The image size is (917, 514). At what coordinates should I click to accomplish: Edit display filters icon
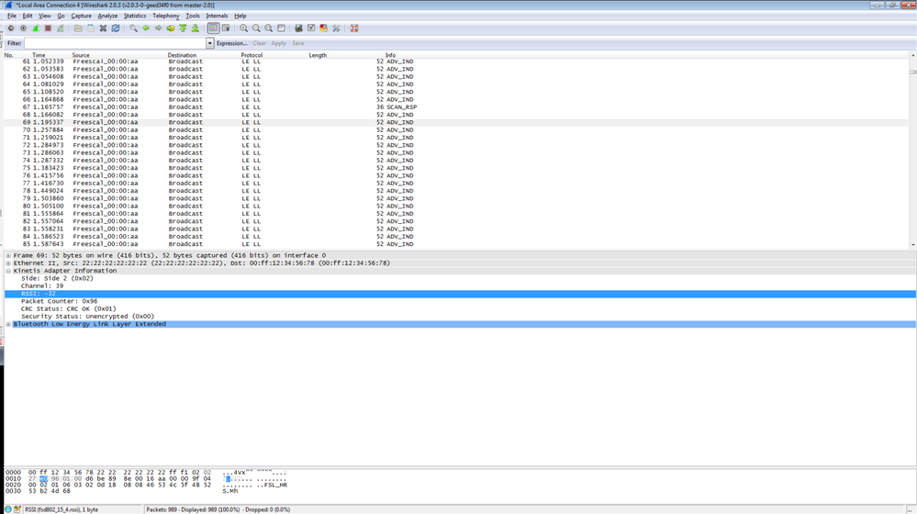tap(311, 28)
